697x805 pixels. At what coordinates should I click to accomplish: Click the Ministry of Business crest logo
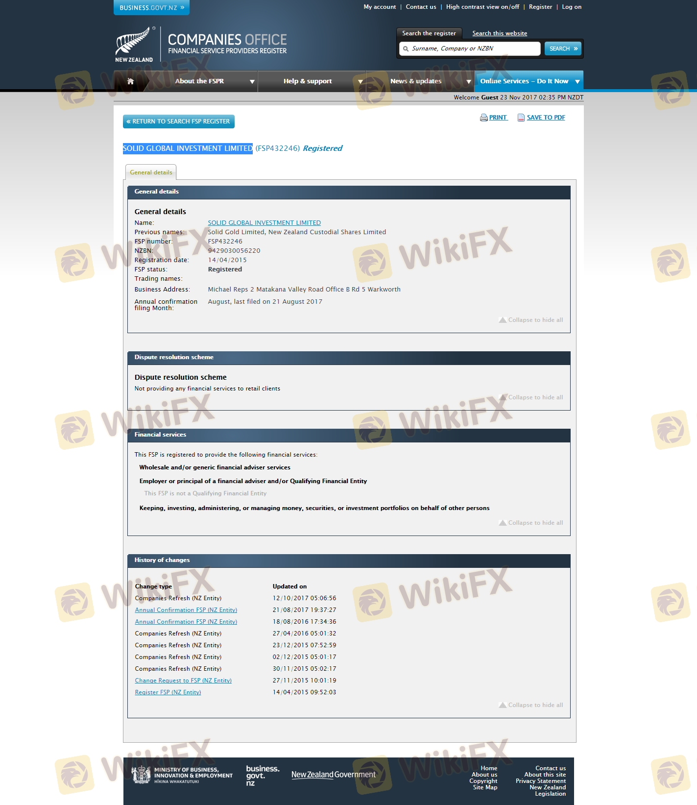(x=142, y=775)
